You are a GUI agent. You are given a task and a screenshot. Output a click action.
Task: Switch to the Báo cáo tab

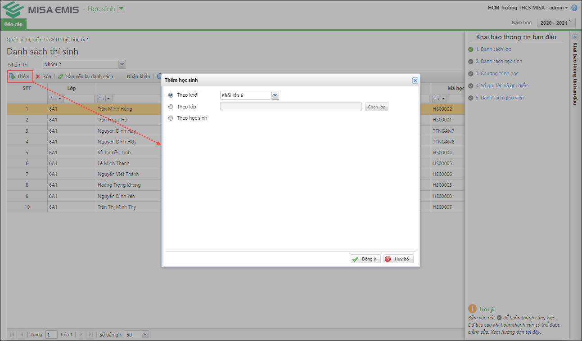pos(14,24)
